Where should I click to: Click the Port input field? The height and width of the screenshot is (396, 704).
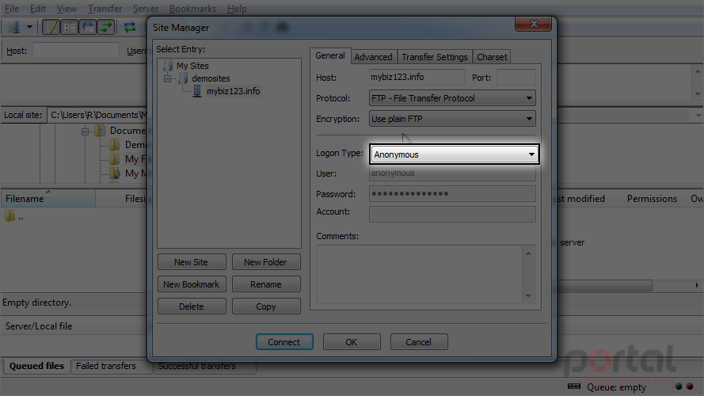(516, 78)
